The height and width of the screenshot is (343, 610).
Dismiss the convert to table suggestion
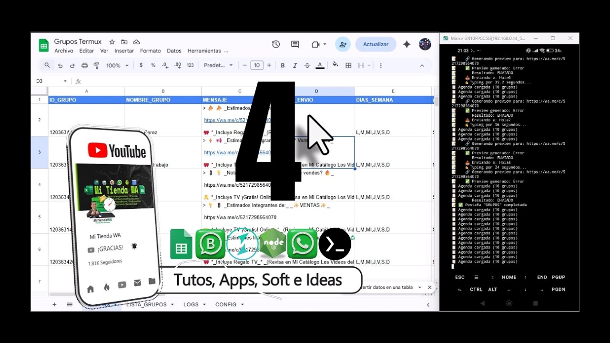429,287
